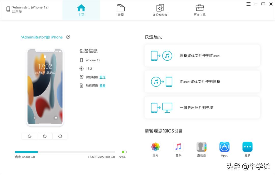Viewport: 275px width, 175px height.
Task: Click the power off device icon
Action: tap(45, 136)
